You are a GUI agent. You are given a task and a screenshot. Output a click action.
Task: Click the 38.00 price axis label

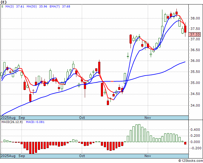pyautogui.click(x=195, y=18)
